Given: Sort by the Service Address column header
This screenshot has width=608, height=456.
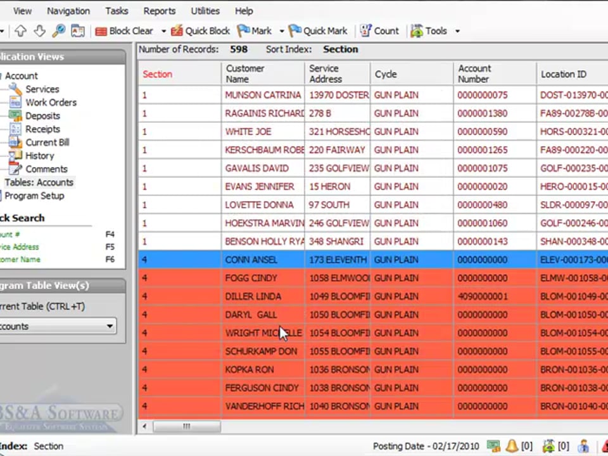Looking at the screenshot, I should pyautogui.click(x=338, y=74).
